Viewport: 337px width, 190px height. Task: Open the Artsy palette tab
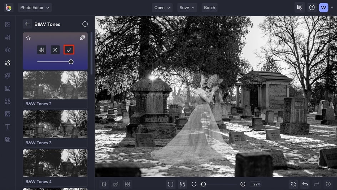[x=7, y=76]
